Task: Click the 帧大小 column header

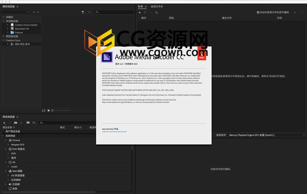Action: [x=78, y=127]
